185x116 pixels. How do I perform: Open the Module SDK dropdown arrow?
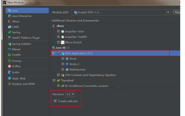point(168,12)
